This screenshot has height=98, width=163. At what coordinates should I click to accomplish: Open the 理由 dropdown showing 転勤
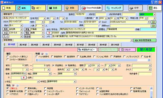tap(43, 33)
